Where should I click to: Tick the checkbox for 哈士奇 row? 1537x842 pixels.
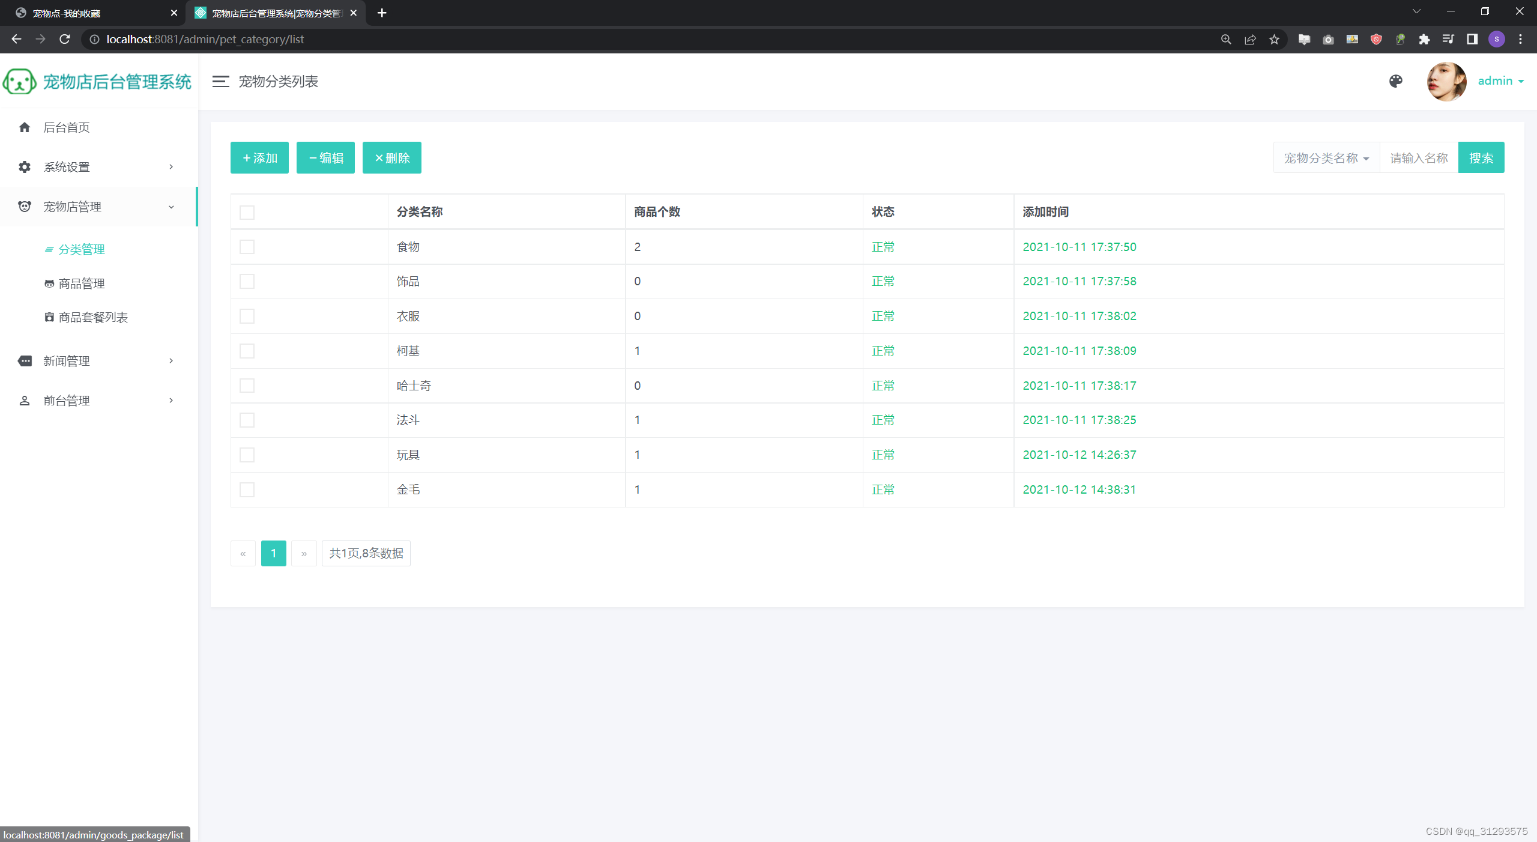click(x=247, y=386)
